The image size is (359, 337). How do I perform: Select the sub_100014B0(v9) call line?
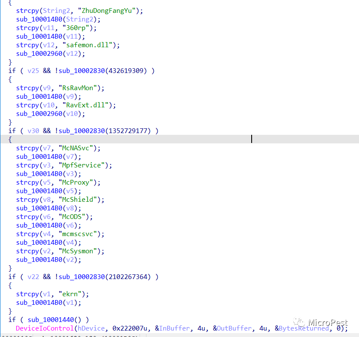tap(49, 97)
